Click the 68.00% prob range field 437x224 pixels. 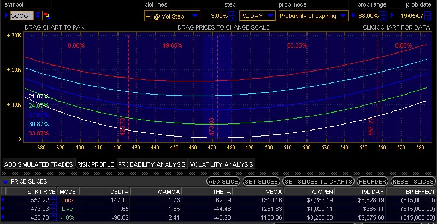tap(368, 16)
